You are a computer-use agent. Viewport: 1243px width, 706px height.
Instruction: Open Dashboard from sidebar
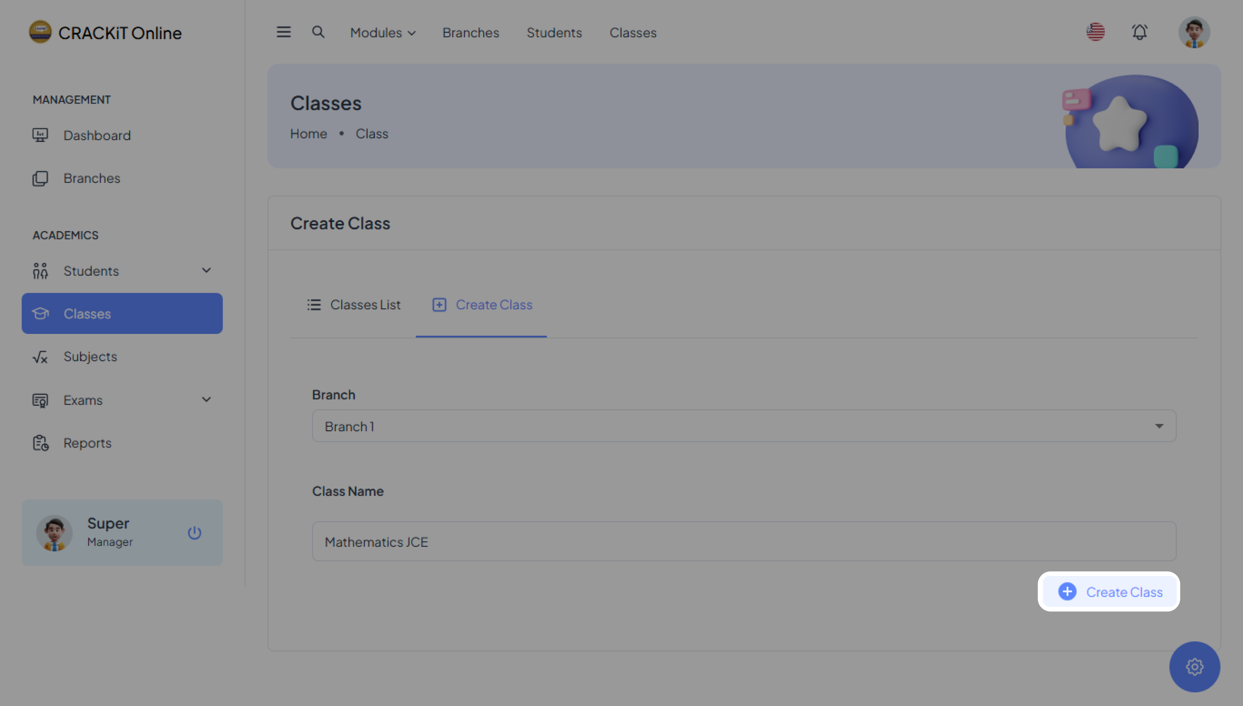pos(97,135)
